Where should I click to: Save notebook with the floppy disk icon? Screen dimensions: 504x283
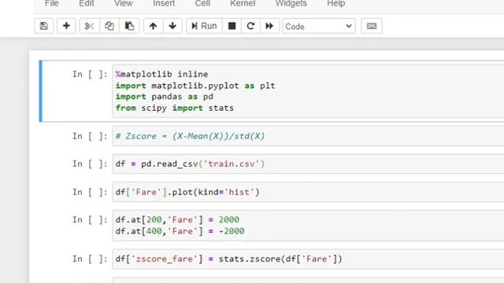point(44,26)
